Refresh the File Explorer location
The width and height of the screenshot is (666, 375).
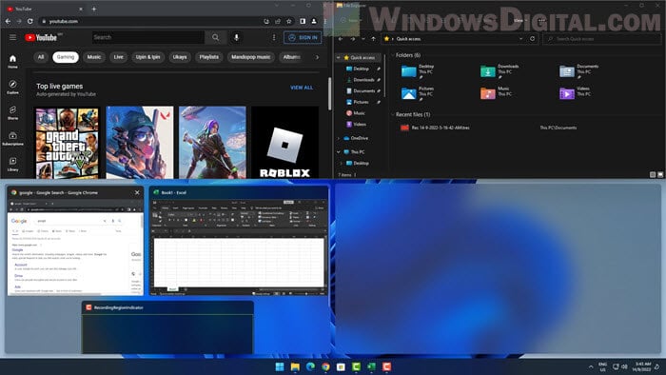coord(532,39)
